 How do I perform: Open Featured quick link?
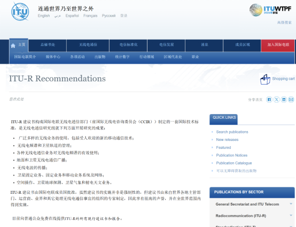point(223,147)
